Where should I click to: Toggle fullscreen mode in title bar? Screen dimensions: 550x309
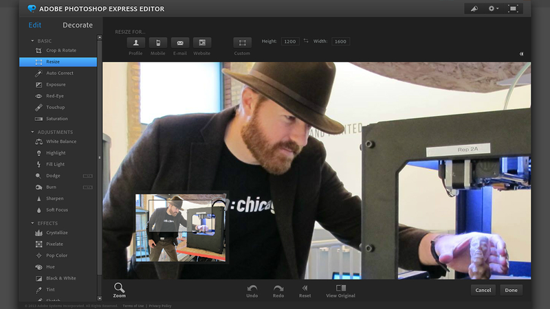tap(513, 8)
